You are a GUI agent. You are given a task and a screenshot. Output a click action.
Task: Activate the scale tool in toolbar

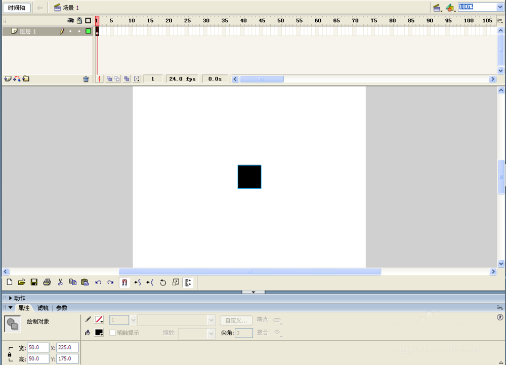tap(176, 282)
